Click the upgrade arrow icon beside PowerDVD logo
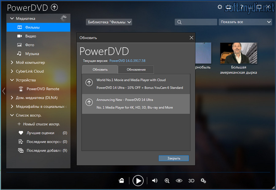 (x=54, y=7)
